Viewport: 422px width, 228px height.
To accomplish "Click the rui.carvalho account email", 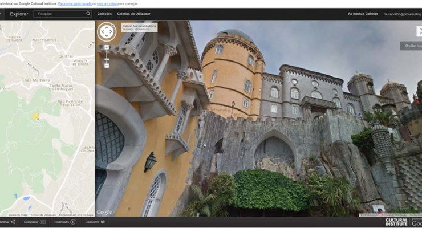I will coord(403,14).
